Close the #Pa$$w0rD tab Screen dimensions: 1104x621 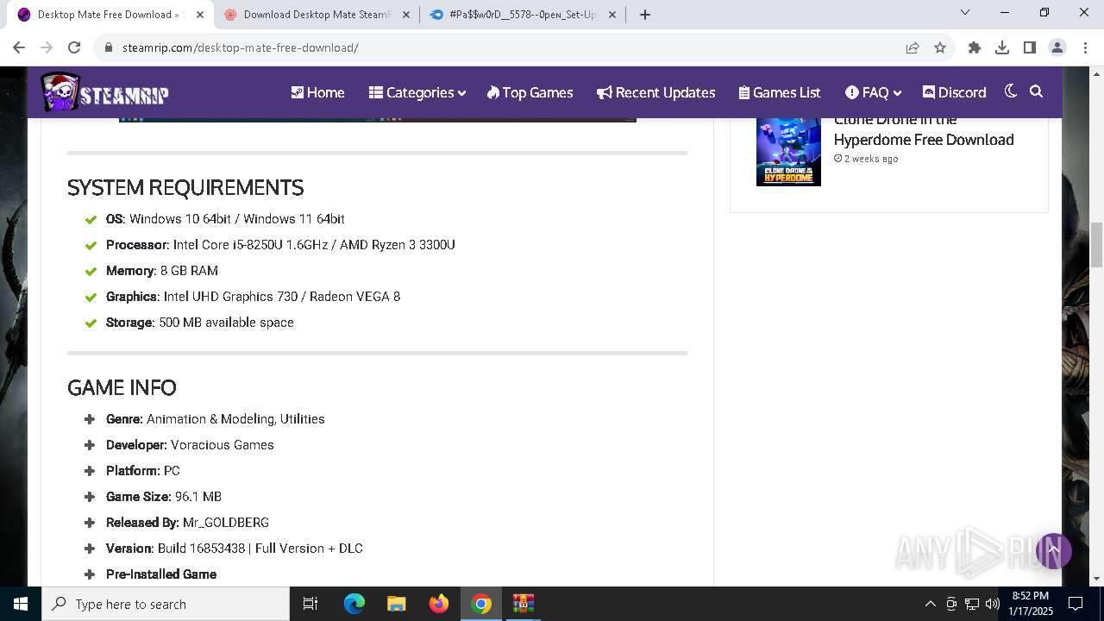pyautogui.click(x=612, y=15)
